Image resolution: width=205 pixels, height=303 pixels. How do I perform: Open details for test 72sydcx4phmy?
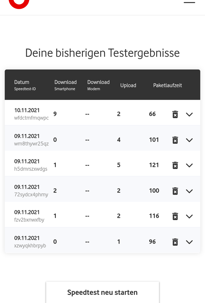click(x=189, y=191)
